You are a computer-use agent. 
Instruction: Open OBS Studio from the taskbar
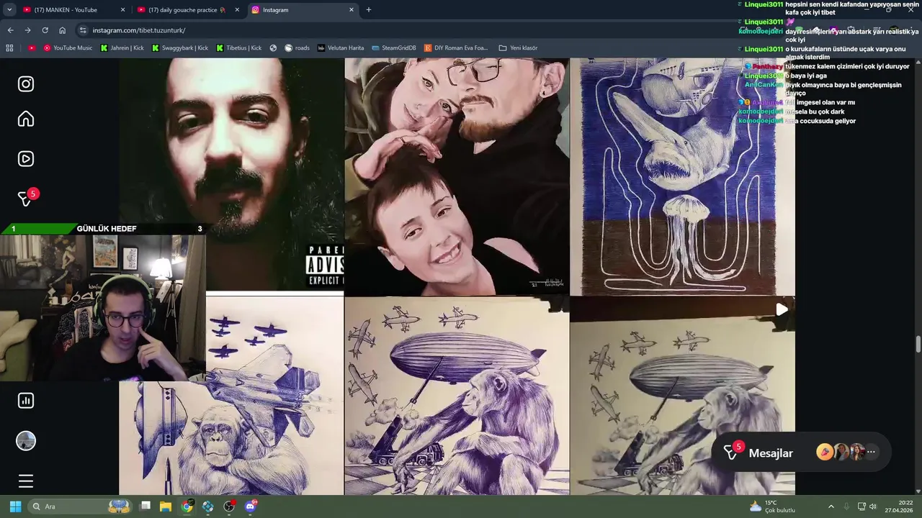[x=229, y=506]
